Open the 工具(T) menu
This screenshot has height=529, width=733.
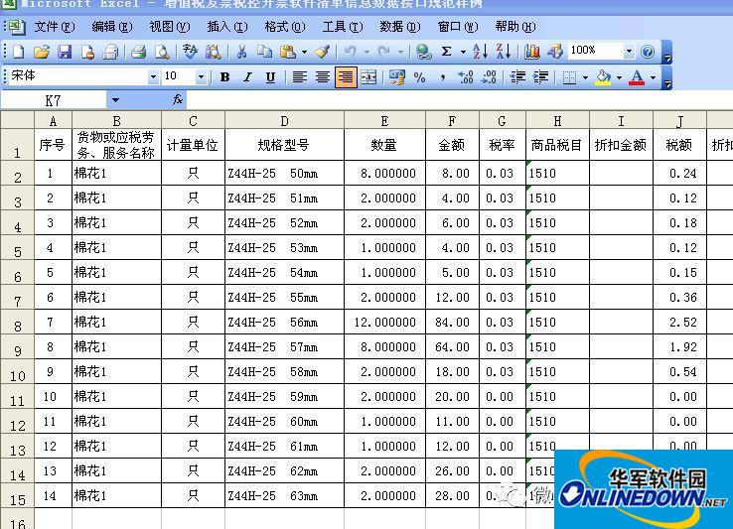(343, 27)
